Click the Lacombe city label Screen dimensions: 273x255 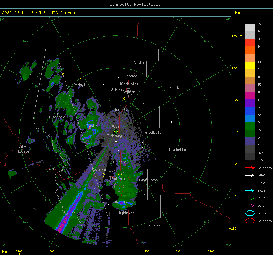tap(131, 76)
